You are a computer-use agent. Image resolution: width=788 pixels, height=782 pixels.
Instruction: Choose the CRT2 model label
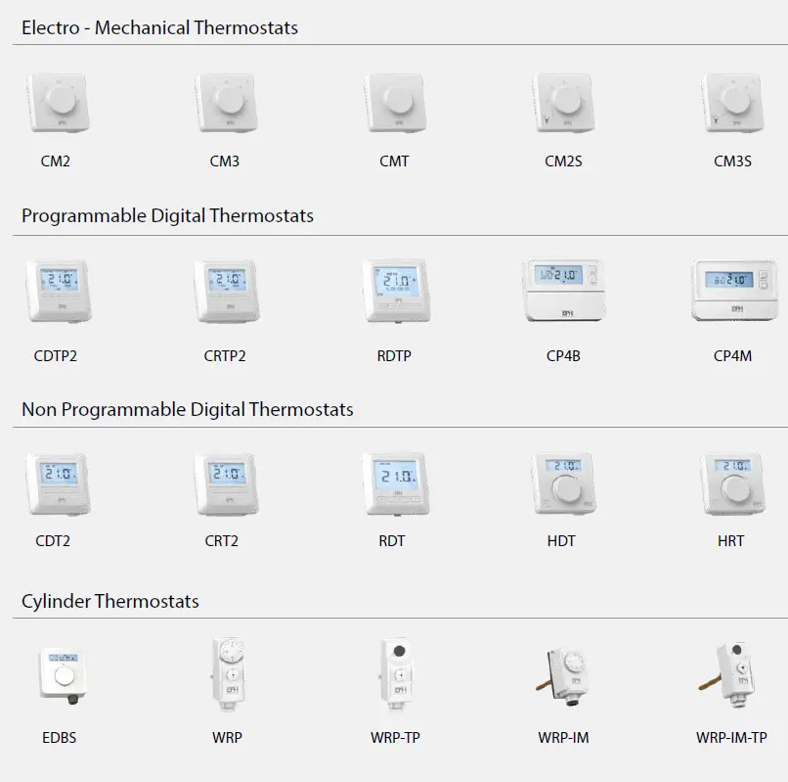pos(222,541)
